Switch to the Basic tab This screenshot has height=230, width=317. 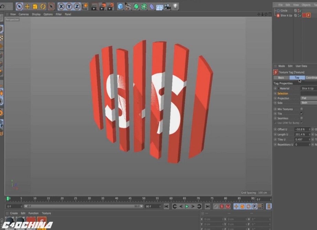pos(281,77)
